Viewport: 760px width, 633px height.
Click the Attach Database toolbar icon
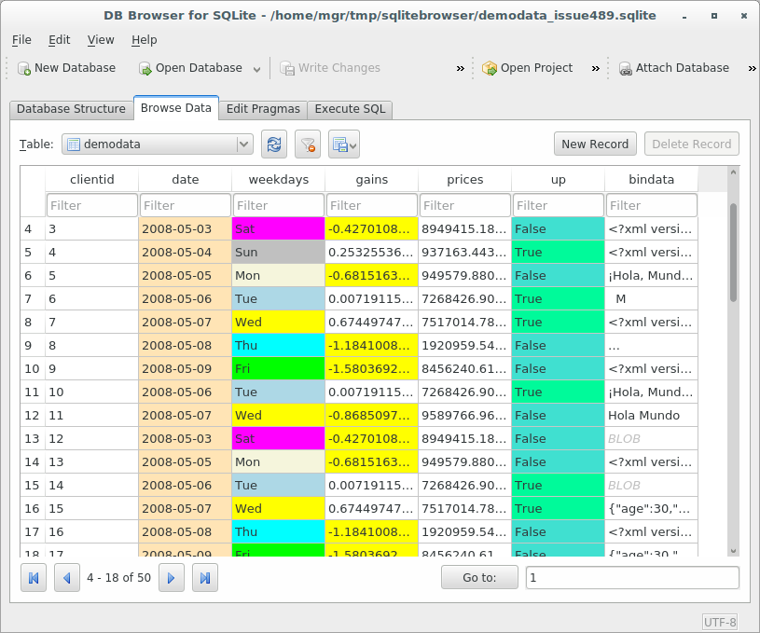[x=626, y=68]
